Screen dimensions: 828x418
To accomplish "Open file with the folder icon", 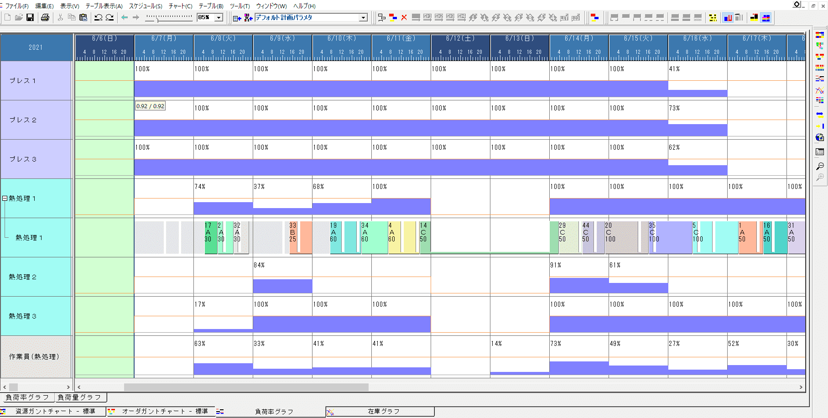I will [19, 17].
